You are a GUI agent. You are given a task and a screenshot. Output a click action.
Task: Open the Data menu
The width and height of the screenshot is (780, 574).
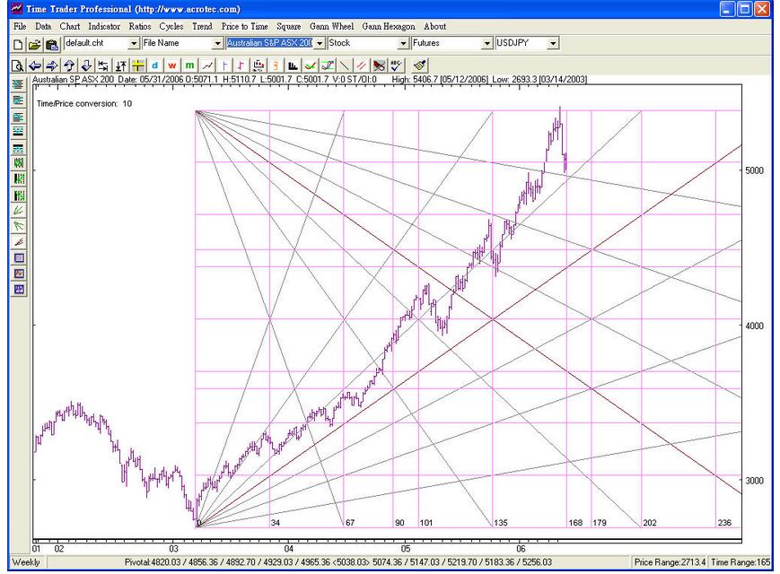(43, 26)
